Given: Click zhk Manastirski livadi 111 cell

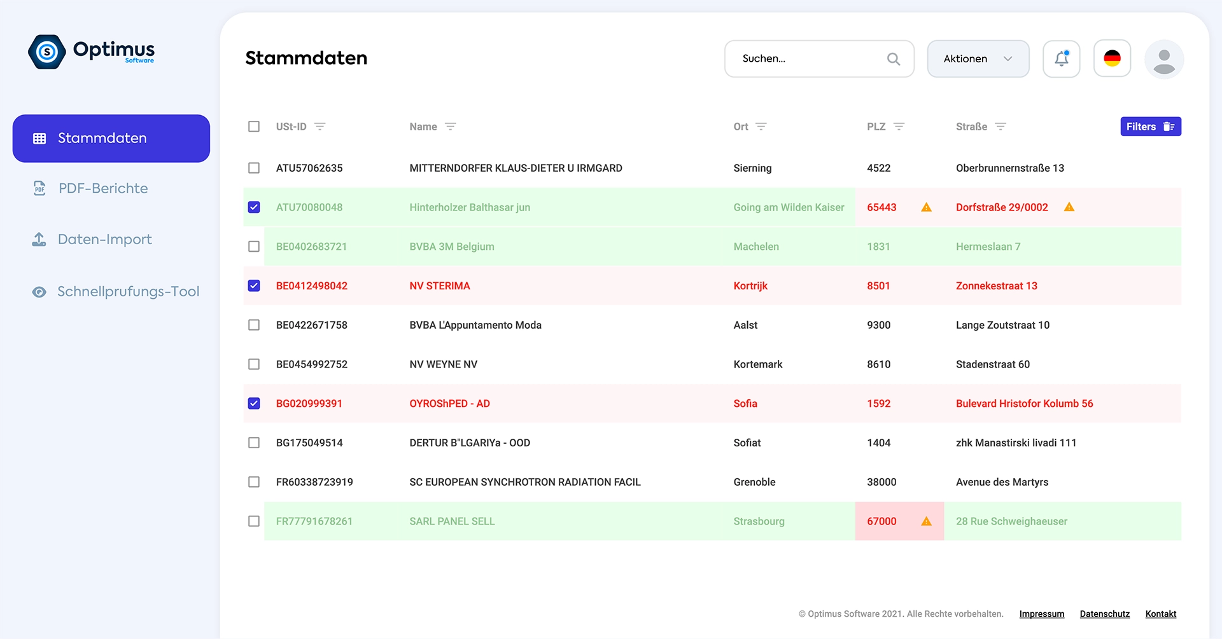Looking at the screenshot, I should click(x=1016, y=443).
